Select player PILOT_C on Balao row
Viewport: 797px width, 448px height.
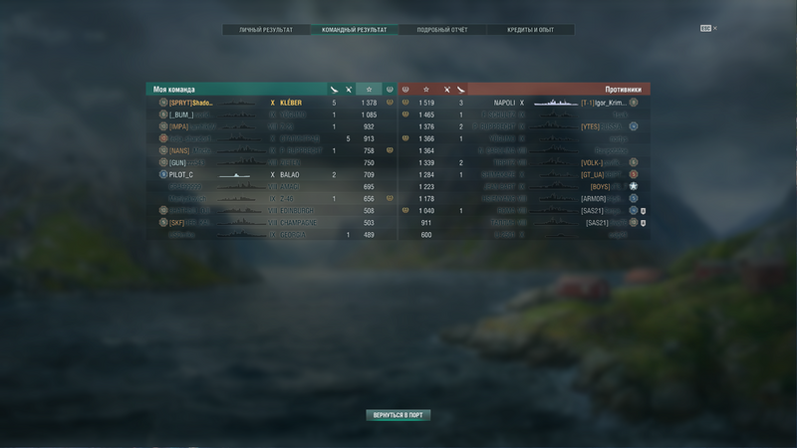click(x=181, y=175)
